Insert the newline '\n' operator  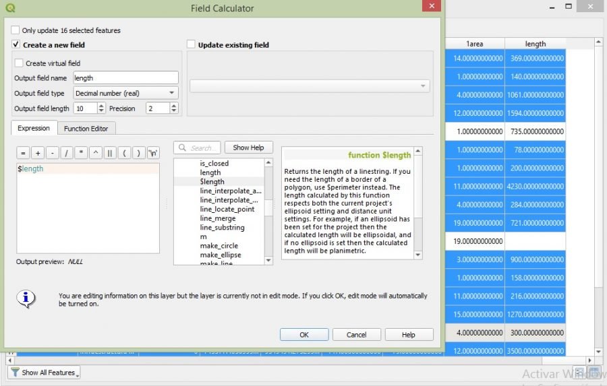pos(153,153)
